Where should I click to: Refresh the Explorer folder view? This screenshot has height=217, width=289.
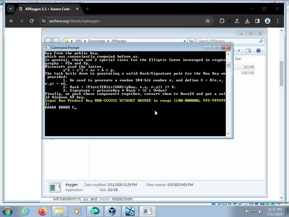tap(191, 41)
